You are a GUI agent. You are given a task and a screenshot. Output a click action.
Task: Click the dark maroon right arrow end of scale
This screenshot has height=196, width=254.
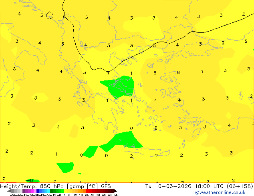(x=115, y=191)
